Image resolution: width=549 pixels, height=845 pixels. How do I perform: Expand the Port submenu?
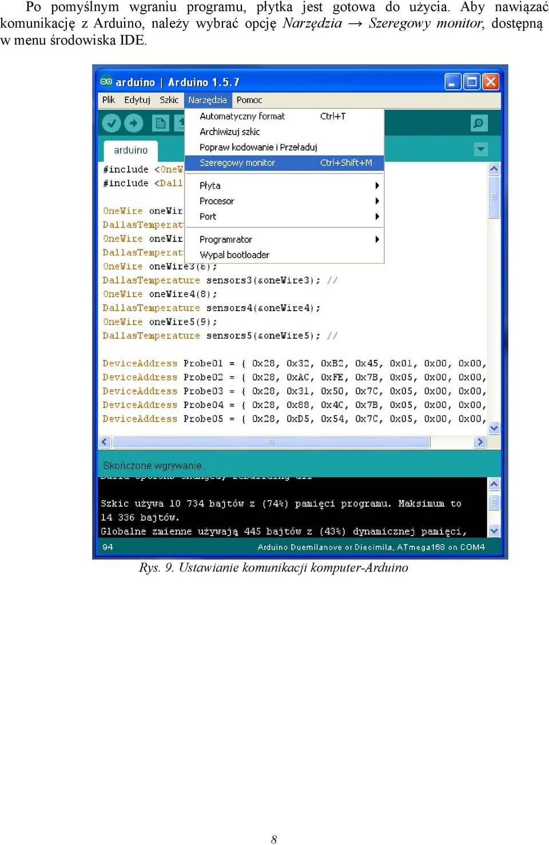point(284,216)
